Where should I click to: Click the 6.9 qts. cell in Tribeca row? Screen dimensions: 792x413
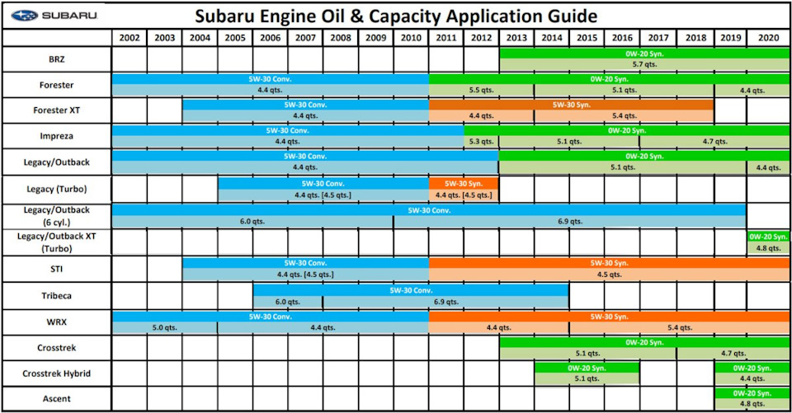tap(446, 302)
